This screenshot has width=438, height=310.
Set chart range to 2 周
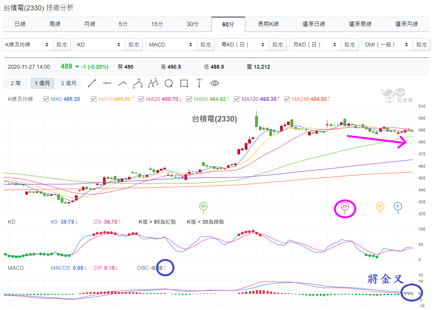(x=16, y=83)
